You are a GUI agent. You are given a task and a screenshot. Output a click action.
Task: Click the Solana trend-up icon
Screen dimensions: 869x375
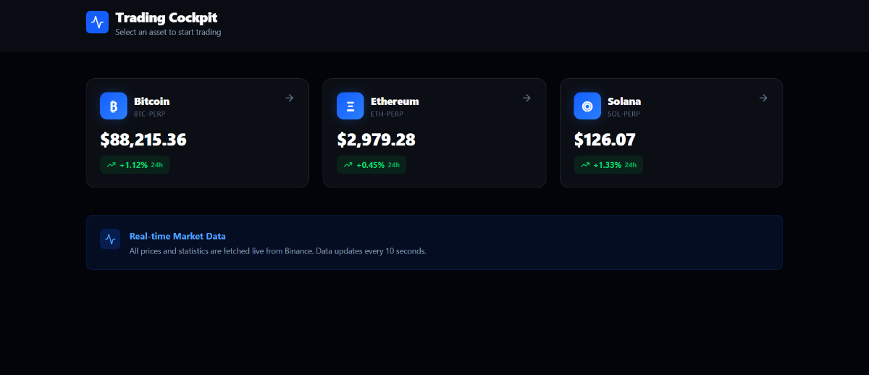coord(585,165)
